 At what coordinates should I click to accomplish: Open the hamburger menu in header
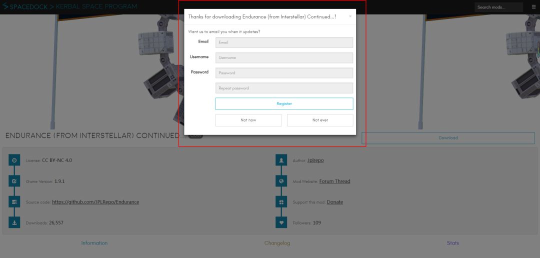pyautogui.click(x=533, y=7)
